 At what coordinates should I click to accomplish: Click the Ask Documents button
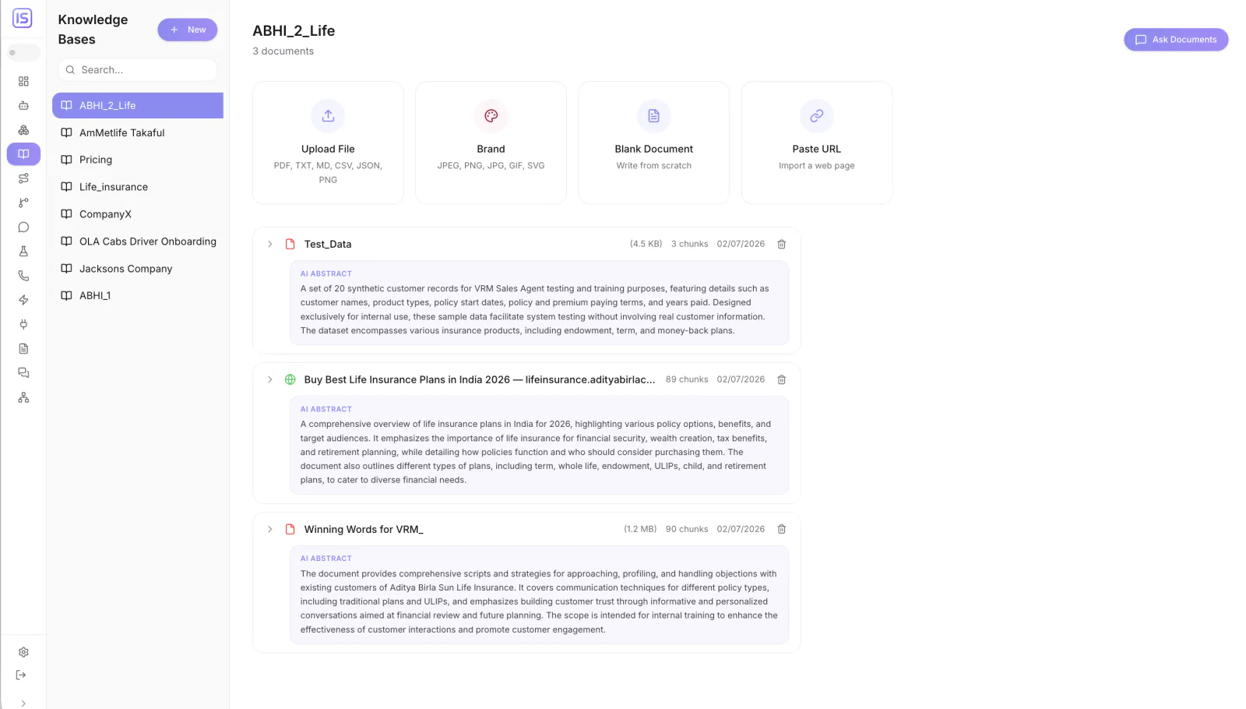click(1176, 40)
